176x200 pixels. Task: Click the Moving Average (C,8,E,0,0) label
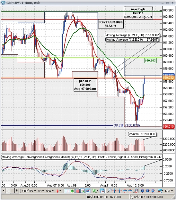(x=132, y=40)
